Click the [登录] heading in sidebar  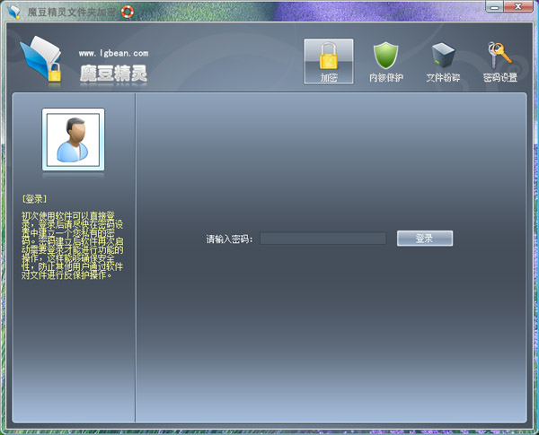point(34,199)
